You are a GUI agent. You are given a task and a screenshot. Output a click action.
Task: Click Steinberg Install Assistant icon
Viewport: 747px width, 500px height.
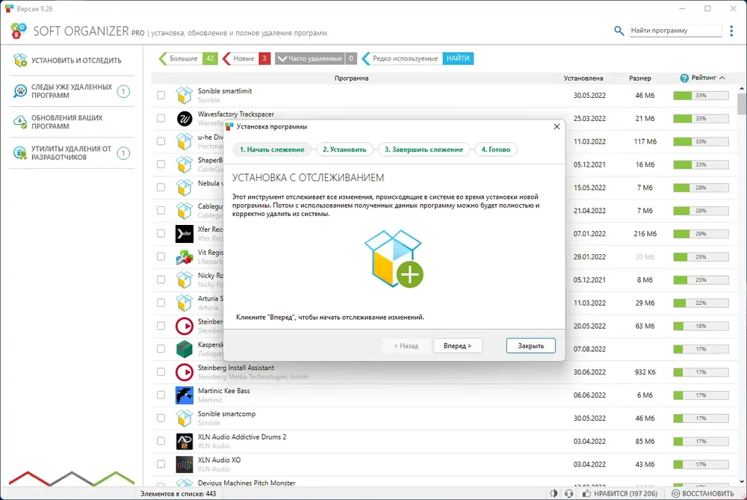tap(185, 371)
